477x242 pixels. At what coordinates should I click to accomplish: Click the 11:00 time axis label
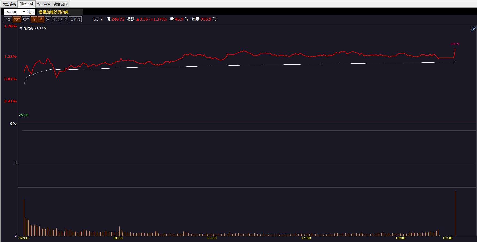click(212, 238)
